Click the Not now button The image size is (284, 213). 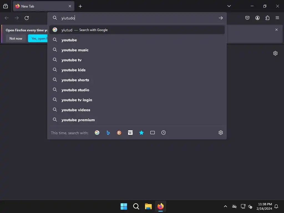point(16,38)
